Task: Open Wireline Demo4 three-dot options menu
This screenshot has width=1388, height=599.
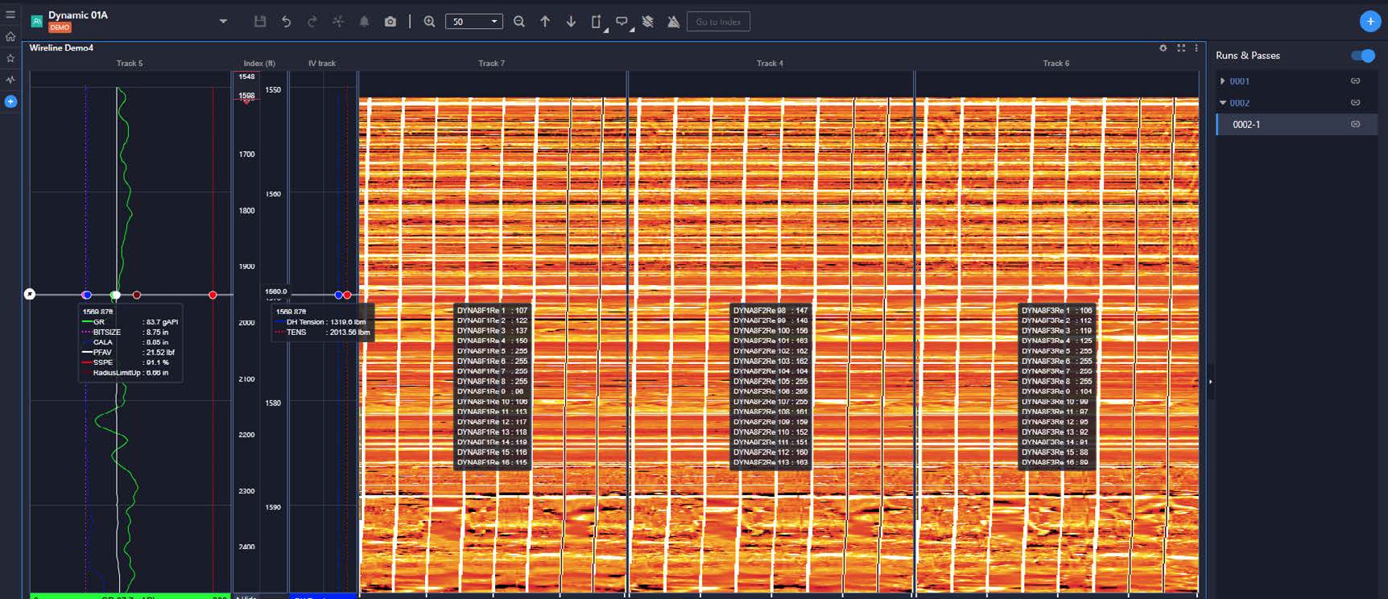Action: [1196, 48]
